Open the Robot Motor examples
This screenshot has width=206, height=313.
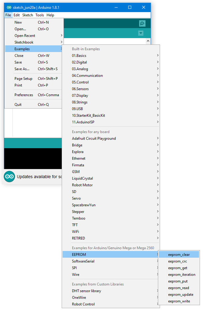click(x=111, y=185)
